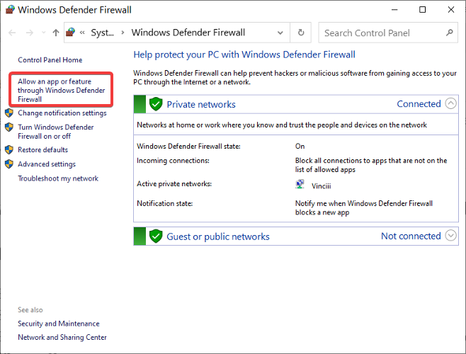The image size is (466, 354).
Task: Click Windows Defender Firewall state value On
Action: click(x=300, y=147)
